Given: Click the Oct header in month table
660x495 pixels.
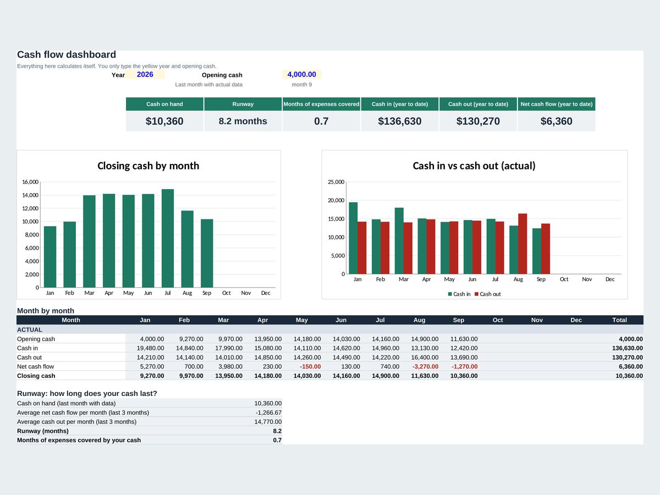Looking at the screenshot, I should pos(498,320).
